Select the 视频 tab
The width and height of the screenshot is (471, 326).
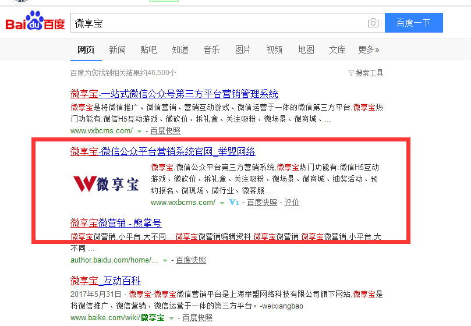click(274, 49)
